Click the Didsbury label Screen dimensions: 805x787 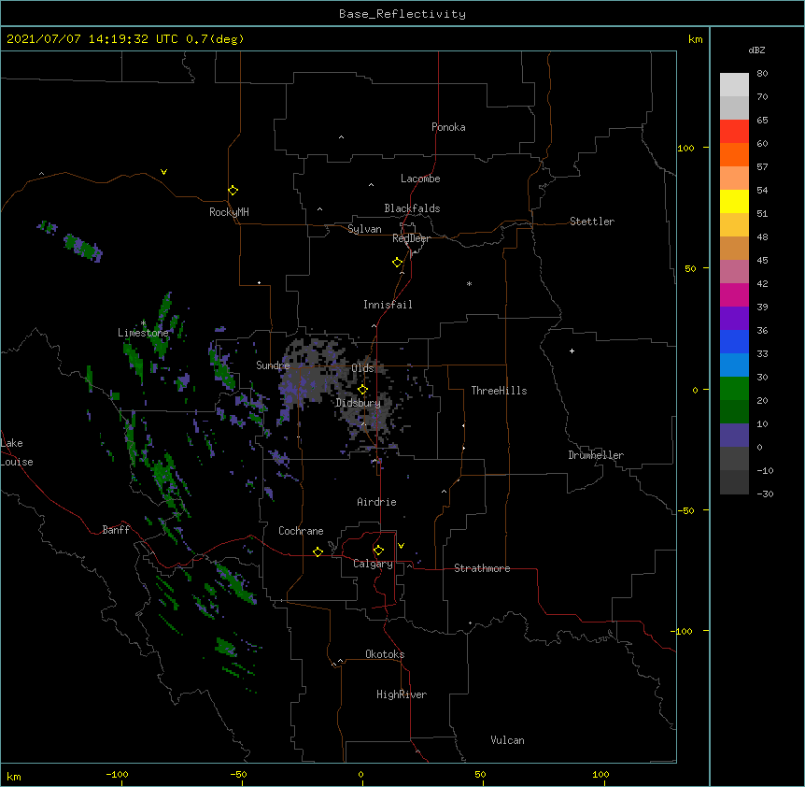(x=359, y=403)
